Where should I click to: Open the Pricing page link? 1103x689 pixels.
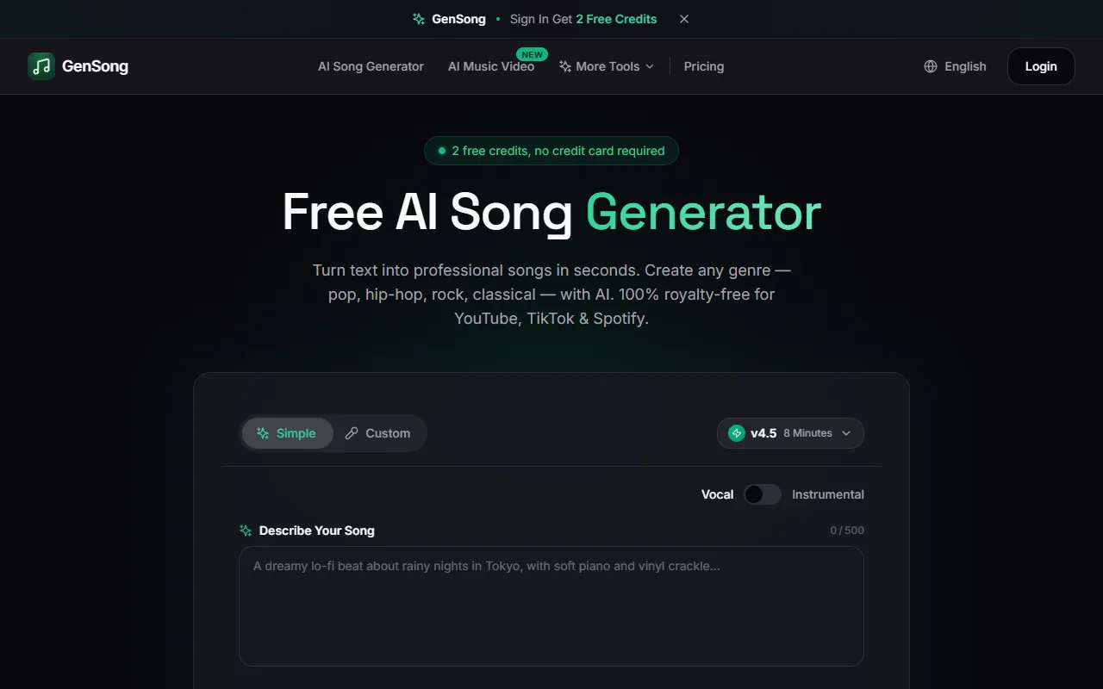pos(704,66)
